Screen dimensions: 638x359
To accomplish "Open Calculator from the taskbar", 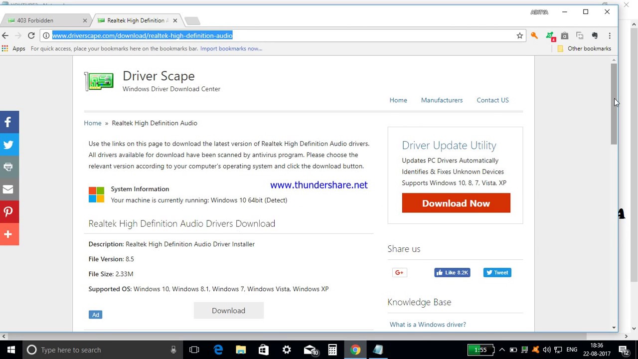I will coord(332,350).
